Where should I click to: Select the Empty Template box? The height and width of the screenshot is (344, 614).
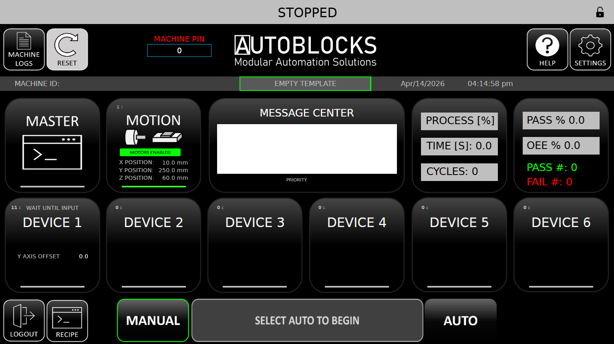[x=305, y=84]
